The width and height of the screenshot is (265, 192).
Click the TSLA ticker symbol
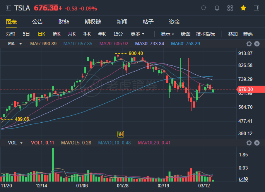pyautogui.click(x=22, y=8)
